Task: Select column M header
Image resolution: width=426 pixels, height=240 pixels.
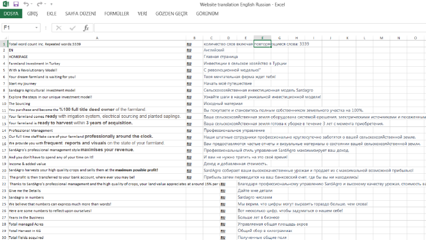Action: click(x=381, y=38)
